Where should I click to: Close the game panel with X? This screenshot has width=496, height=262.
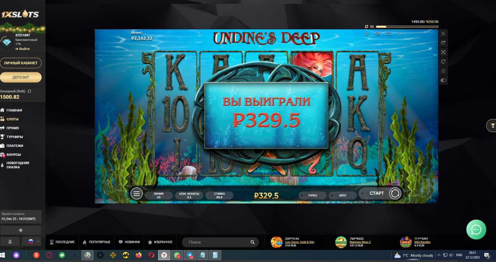coord(443,34)
